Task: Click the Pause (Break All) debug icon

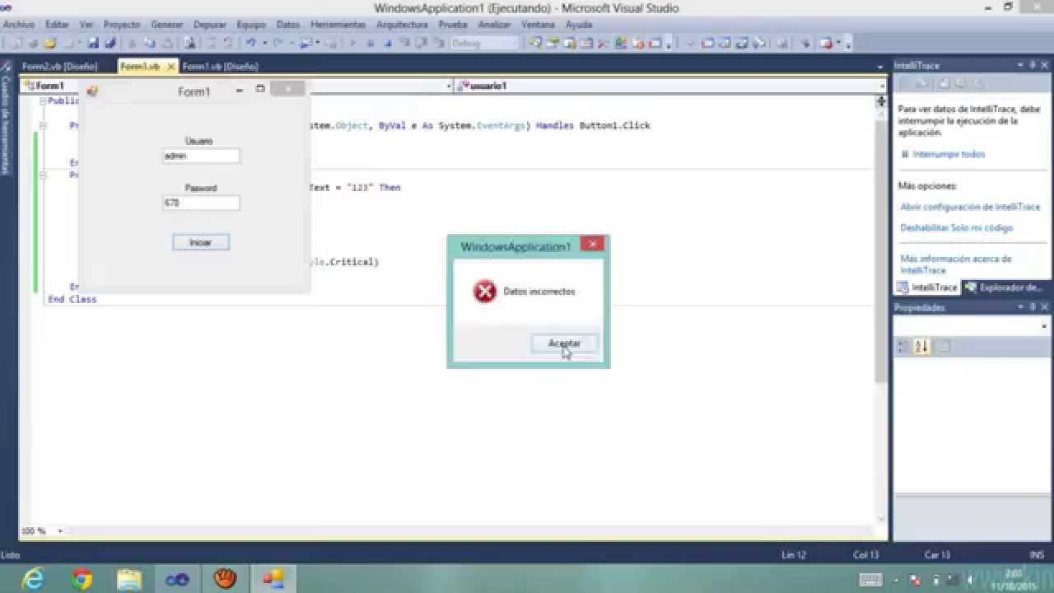Action: point(371,43)
